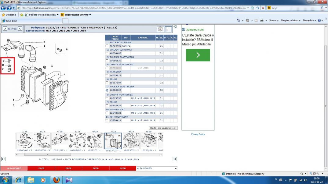Open Windows Explorer folder in taskbar

(31, 180)
